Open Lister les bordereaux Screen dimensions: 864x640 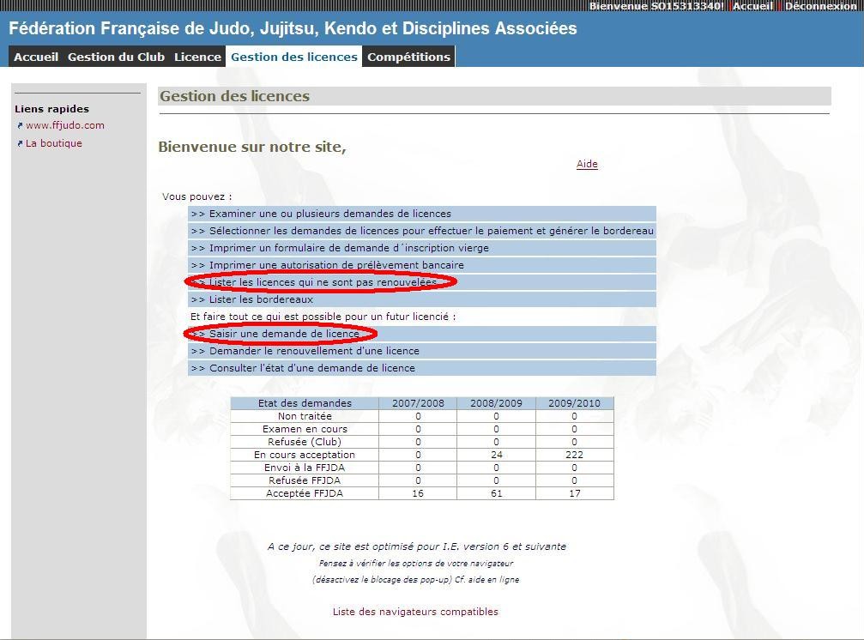tap(261, 299)
